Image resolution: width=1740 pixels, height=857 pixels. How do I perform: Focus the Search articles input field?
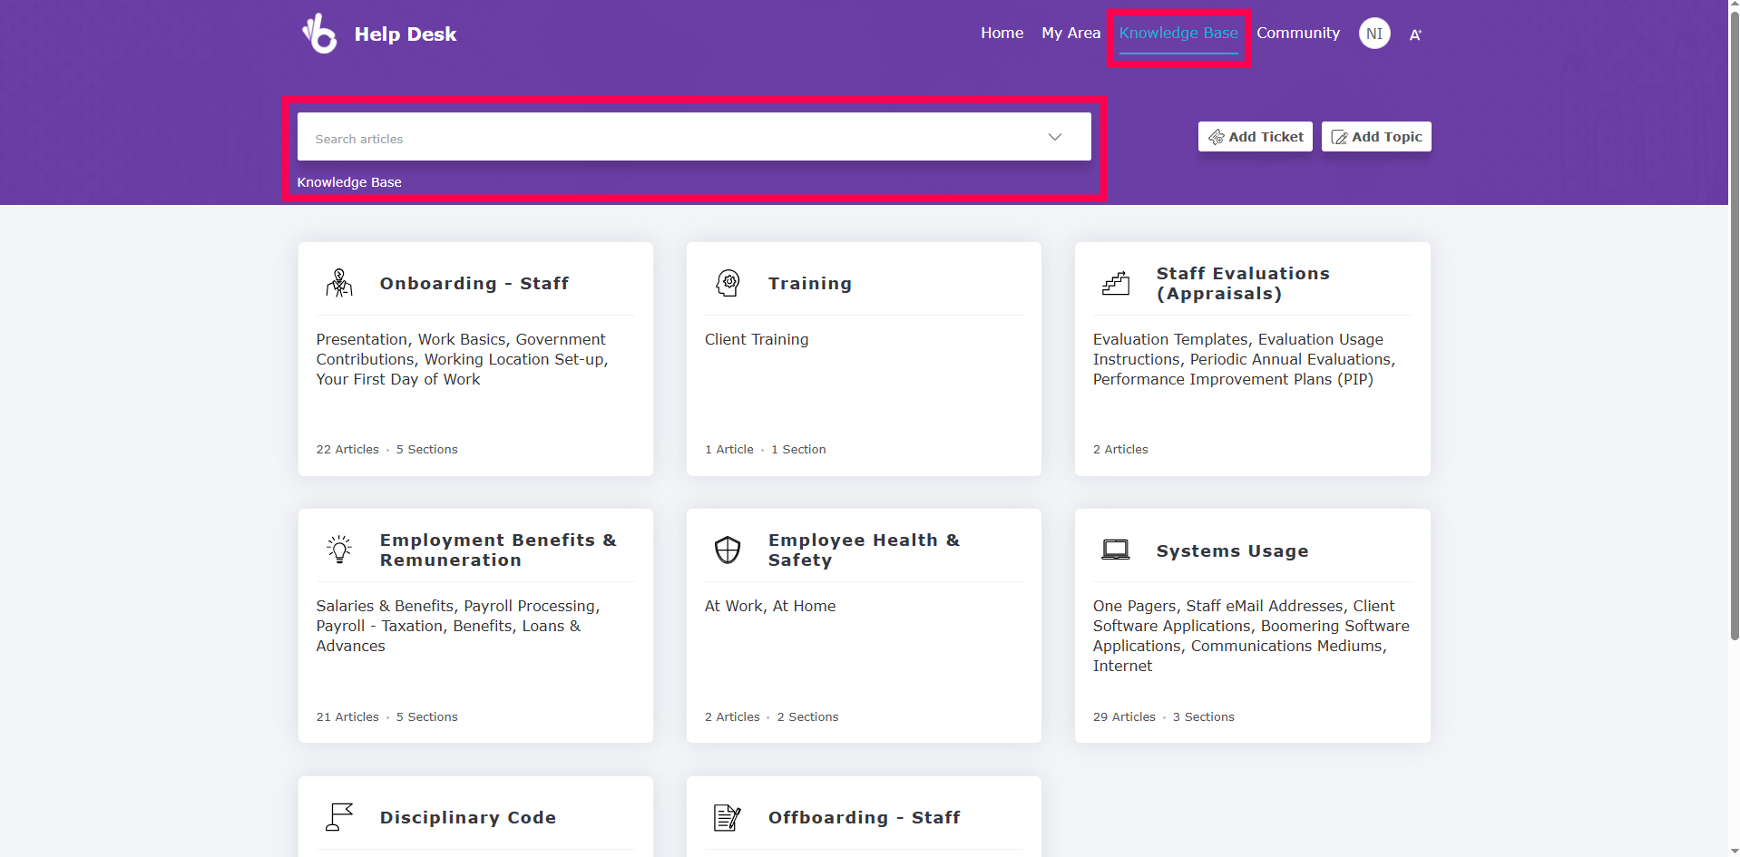pos(671,138)
